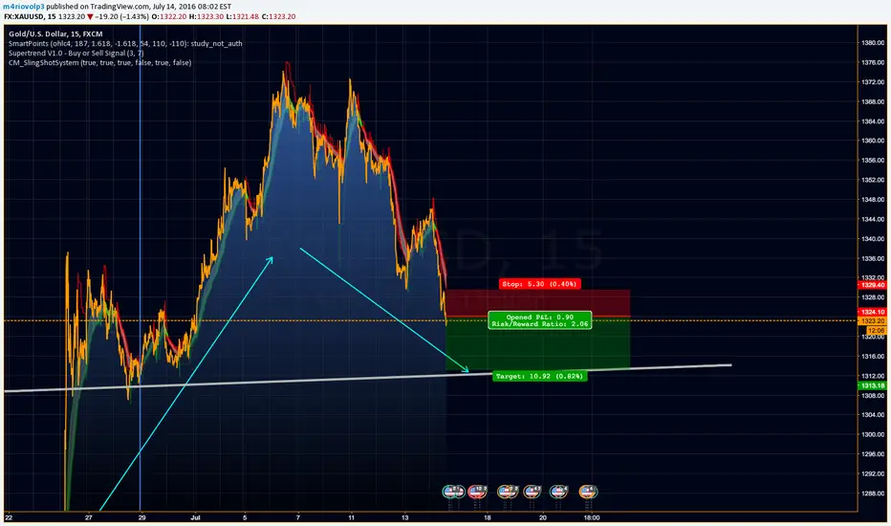This screenshot has width=891, height=526.
Task: Open the teal-ringed event icon with badge 4
Action: click(558, 492)
